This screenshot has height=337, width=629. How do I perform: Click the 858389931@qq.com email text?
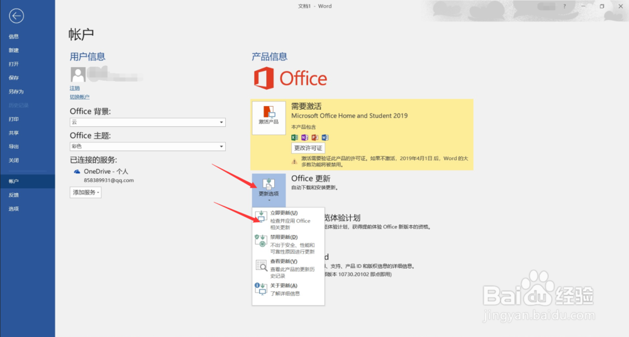[x=109, y=181]
